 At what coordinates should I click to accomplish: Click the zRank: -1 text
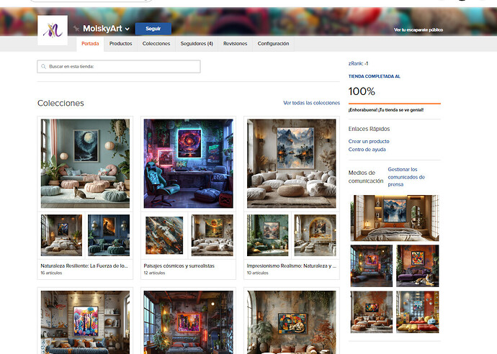tap(358, 63)
